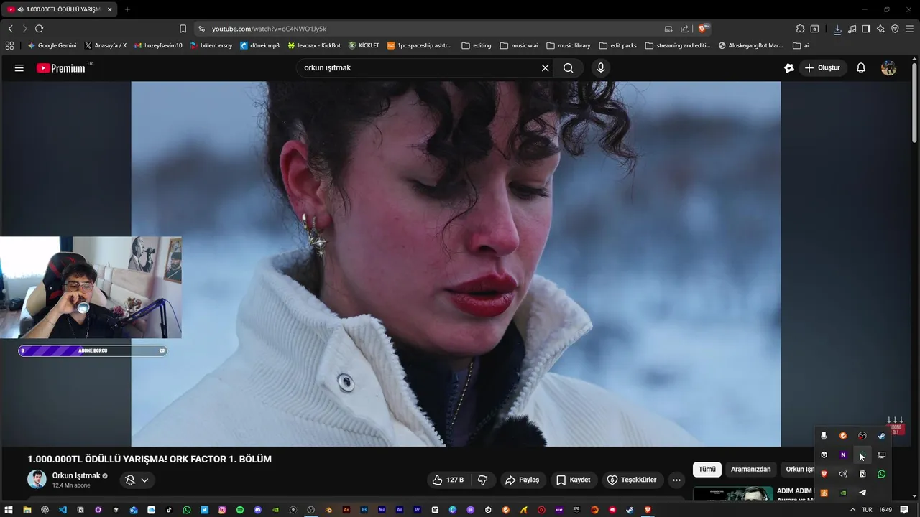
Task: Open the YouTube account avatar menu
Action: pyautogui.click(x=889, y=67)
